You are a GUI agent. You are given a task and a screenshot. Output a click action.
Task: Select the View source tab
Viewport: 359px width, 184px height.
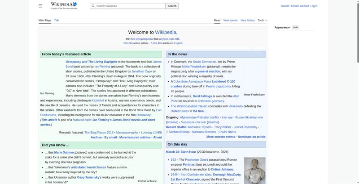230,20
